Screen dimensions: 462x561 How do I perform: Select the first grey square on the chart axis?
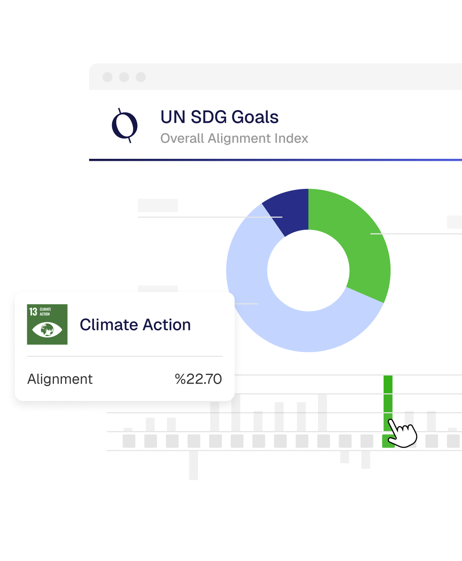pos(129,441)
